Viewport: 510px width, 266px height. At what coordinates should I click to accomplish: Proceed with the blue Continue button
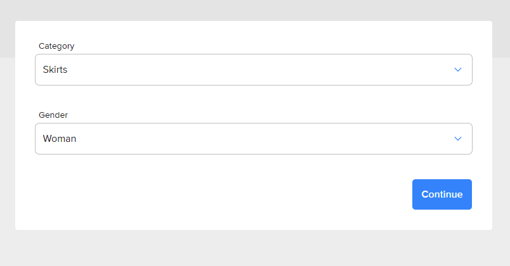[442, 194]
